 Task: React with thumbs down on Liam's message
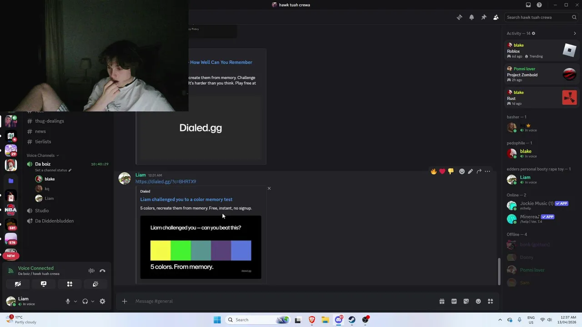tap(451, 171)
